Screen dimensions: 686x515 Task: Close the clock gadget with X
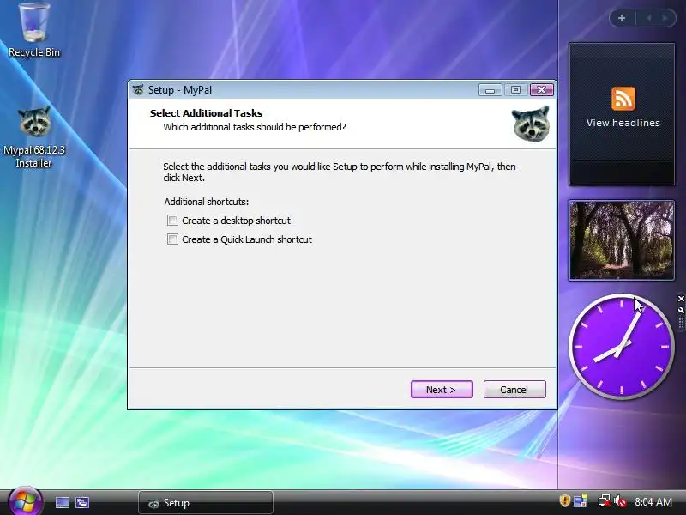click(681, 299)
